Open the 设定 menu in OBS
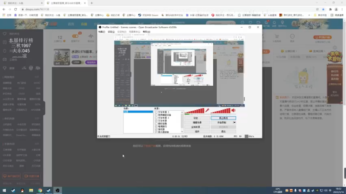The height and width of the screenshot is (194, 346). click(111, 31)
